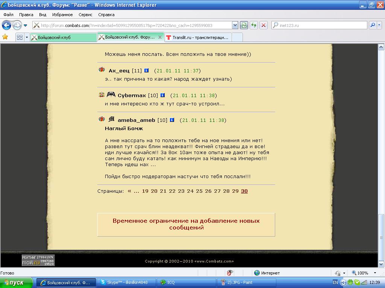
Task: Click the alignment icon beside Cybermax
Action: [102, 94]
